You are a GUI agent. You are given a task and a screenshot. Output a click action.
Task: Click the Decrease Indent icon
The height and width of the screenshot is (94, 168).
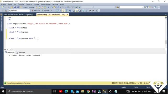click(90, 11)
